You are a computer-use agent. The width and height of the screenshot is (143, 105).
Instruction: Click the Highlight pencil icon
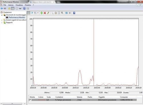pyautogui.click(x=48, y=13)
